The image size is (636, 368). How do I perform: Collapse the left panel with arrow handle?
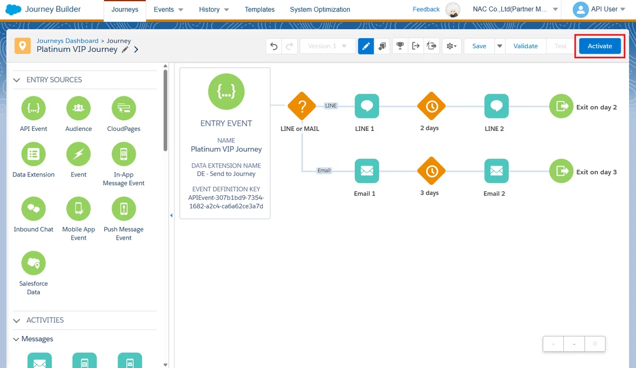pyautogui.click(x=171, y=215)
